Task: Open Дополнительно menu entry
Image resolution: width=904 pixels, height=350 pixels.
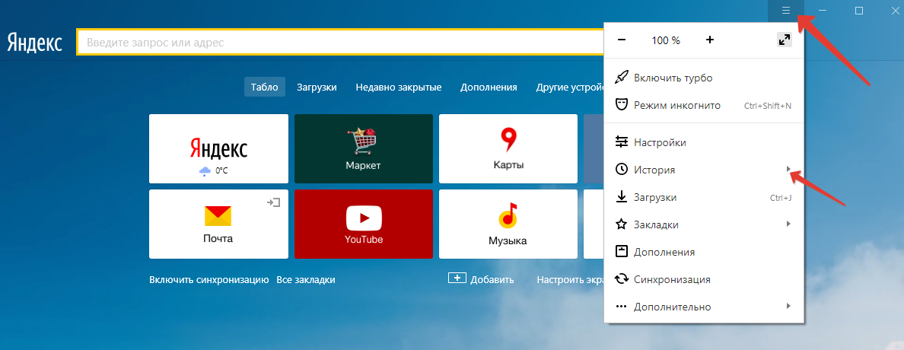Action: [x=703, y=307]
